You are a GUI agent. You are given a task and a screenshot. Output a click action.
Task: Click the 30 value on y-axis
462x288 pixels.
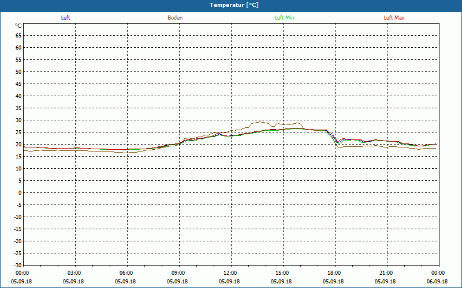(x=18, y=120)
